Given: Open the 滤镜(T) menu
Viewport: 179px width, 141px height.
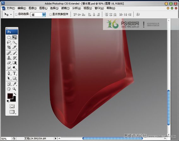Looking at the screenshot, I should click(65, 8).
